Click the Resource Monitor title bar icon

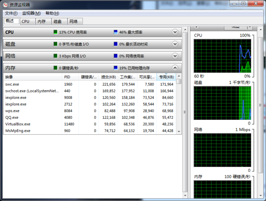[x=5, y=5]
